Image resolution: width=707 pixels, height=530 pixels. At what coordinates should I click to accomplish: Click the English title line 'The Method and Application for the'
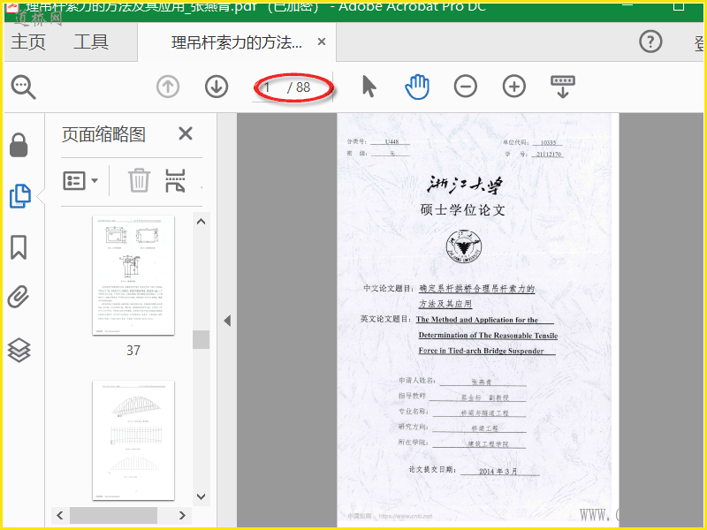477,320
